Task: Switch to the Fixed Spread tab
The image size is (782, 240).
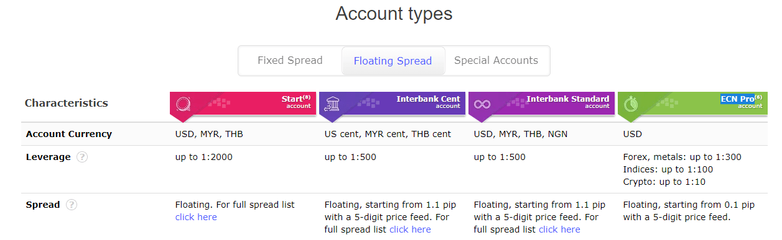Action: tap(290, 61)
